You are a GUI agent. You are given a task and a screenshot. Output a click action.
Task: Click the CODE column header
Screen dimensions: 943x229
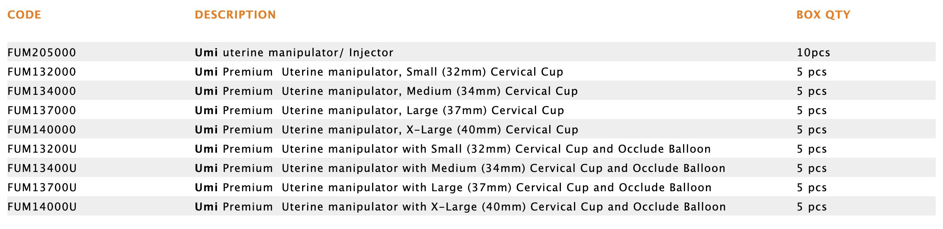[24, 15]
